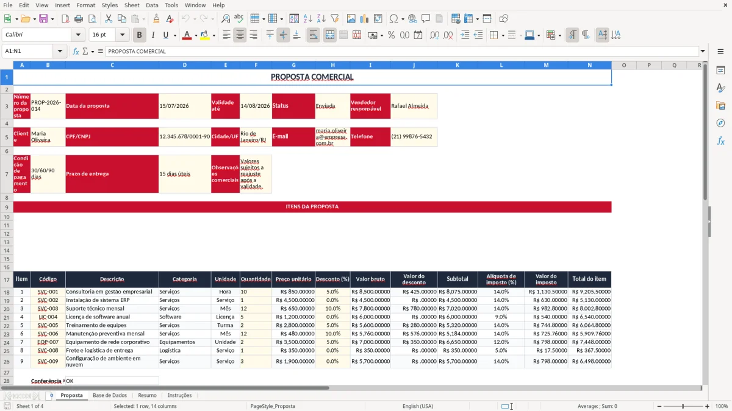Expand the formula bar
The width and height of the screenshot is (732, 411).
tap(703, 51)
